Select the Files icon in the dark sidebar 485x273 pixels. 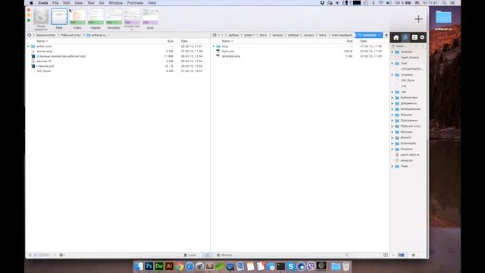pos(405,37)
